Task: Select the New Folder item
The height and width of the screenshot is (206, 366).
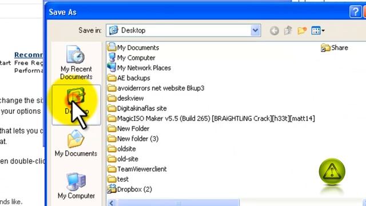Action: (x=128, y=128)
